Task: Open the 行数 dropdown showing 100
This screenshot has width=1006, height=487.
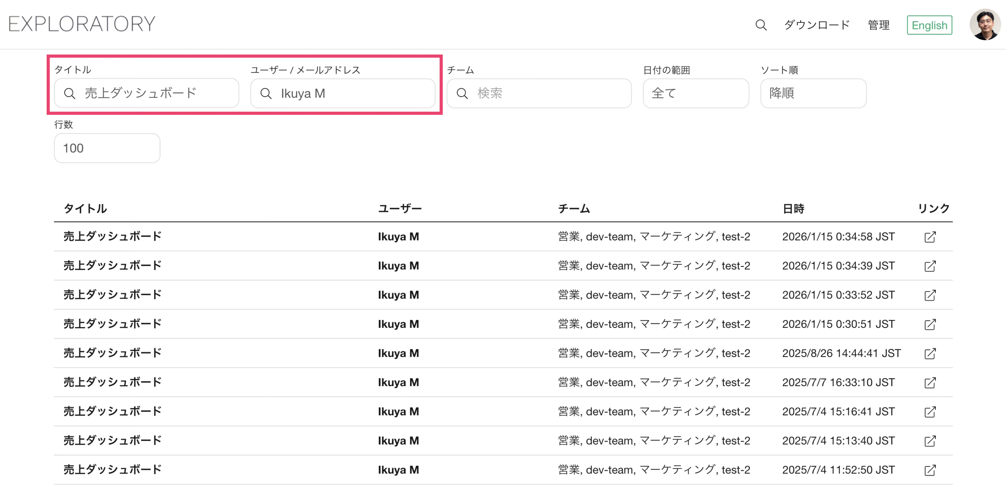Action: (107, 148)
